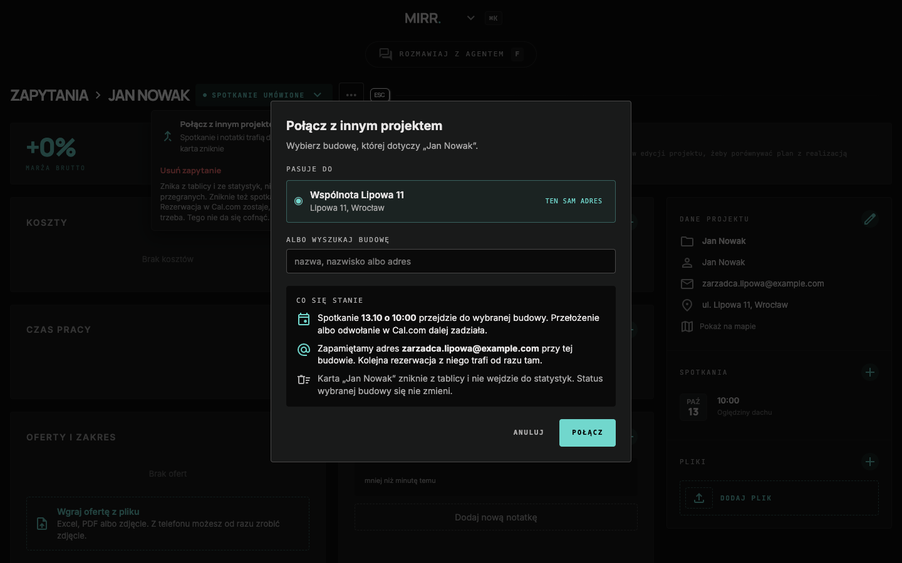Viewport: 902px width, 563px height.
Task: Click the ESC badge to close the dialog
Action: pos(380,95)
